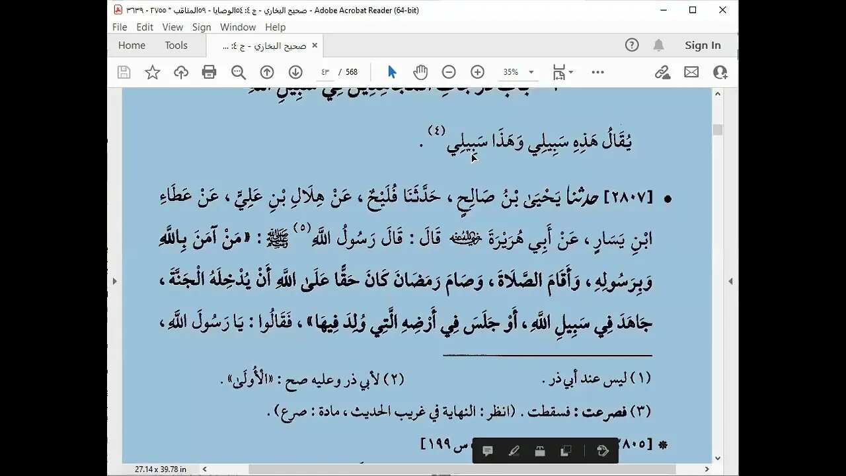Open the Edit menu
Screen dimensions: 846x476
[x=145, y=27]
